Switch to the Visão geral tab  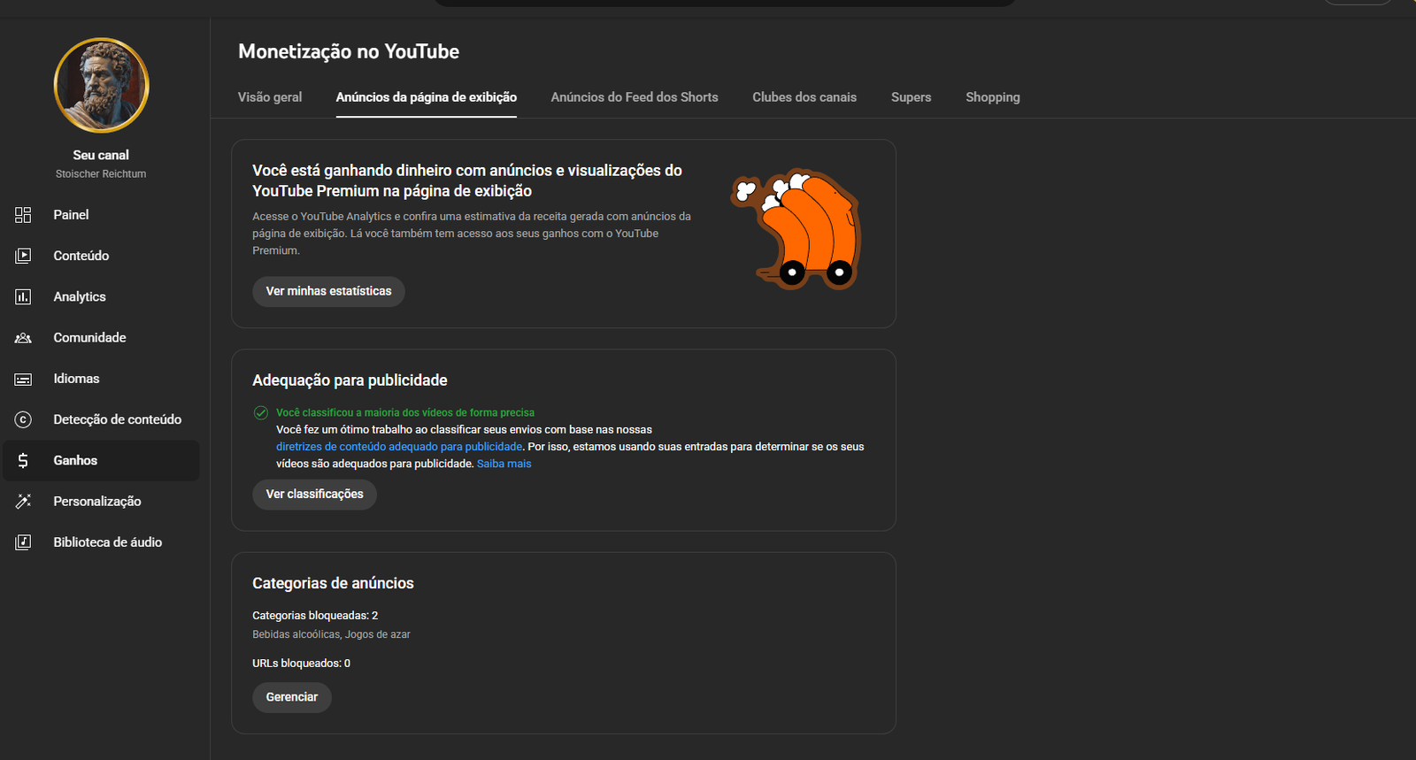pos(270,97)
